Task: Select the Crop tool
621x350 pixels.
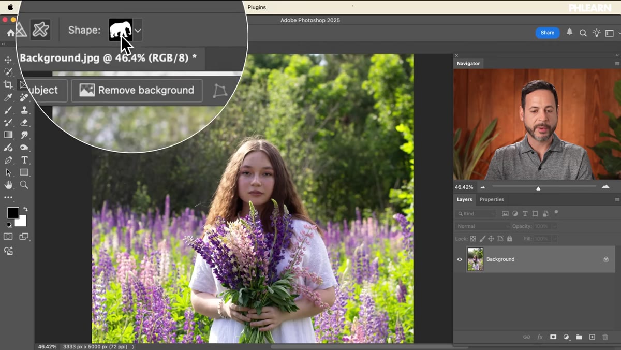Action: tap(8, 84)
